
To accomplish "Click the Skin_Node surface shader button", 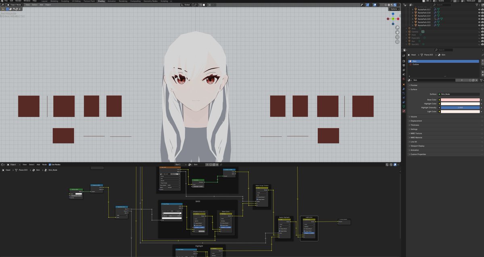I will tap(459, 94).
